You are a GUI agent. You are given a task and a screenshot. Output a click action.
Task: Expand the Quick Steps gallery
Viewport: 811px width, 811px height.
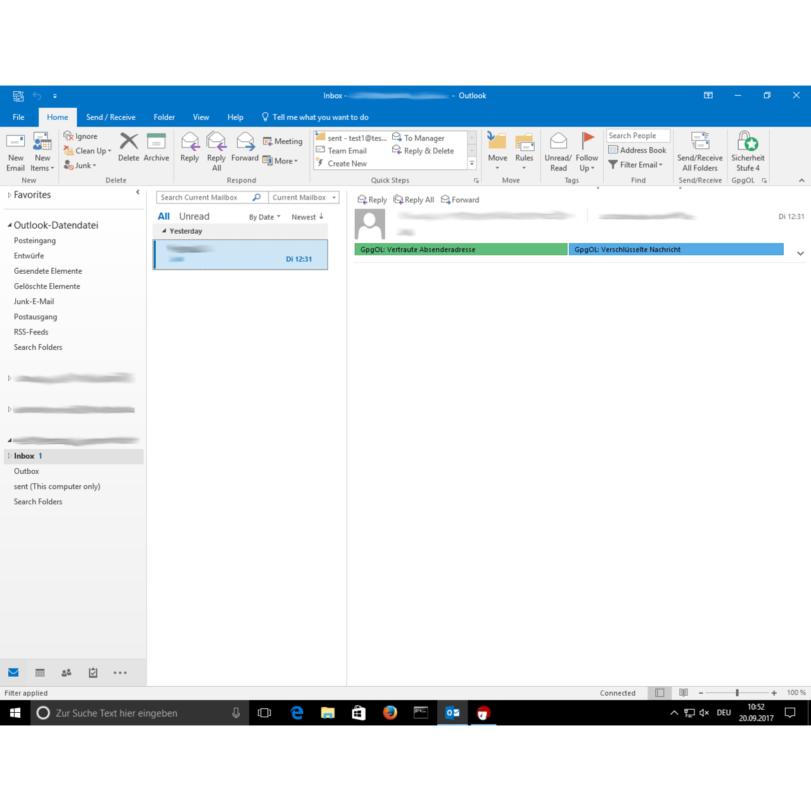(472, 163)
